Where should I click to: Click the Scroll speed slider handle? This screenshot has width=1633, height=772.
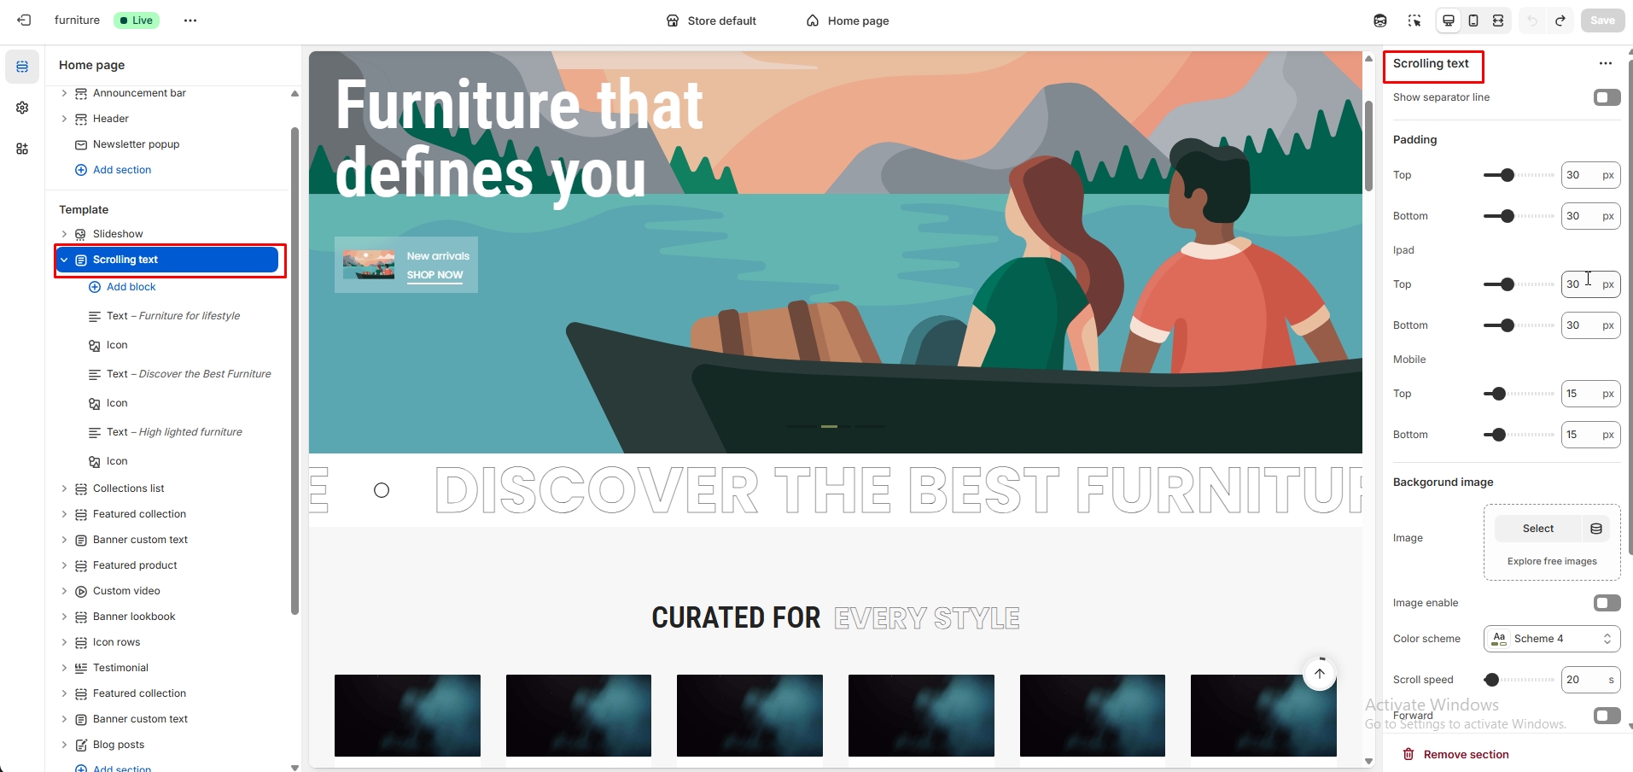pyautogui.click(x=1491, y=680)
